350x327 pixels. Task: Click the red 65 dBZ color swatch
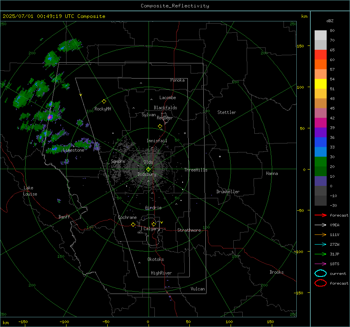point(320,55)
